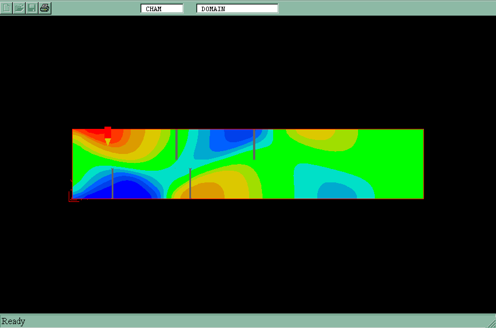Click the red axis origin icon

pyautogui.click(x=74, y=195)
